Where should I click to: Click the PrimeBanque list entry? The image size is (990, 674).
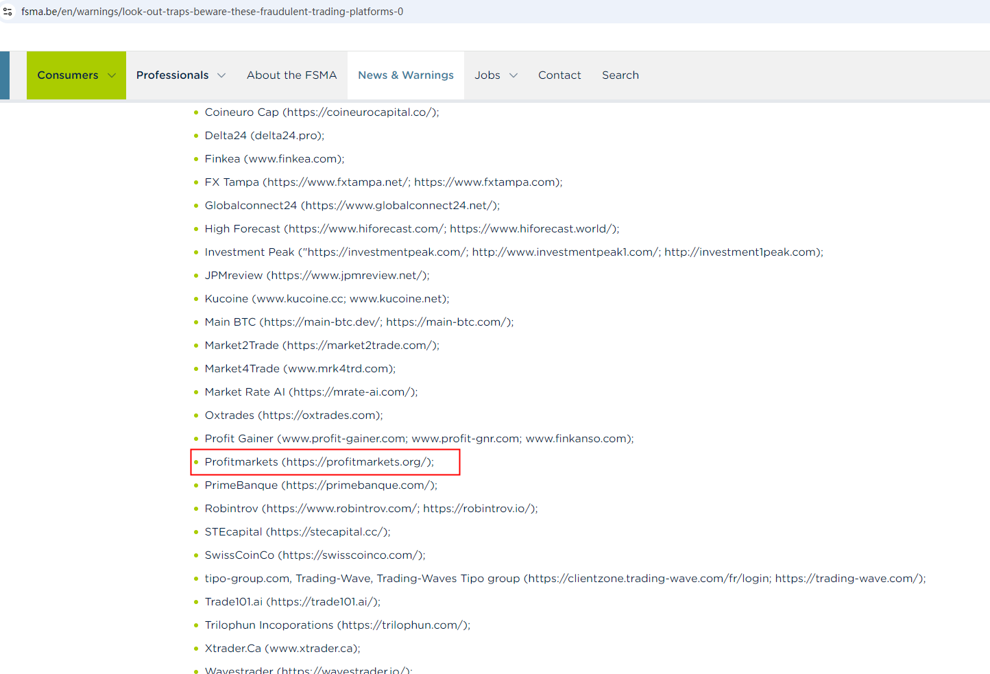(320, 485)
